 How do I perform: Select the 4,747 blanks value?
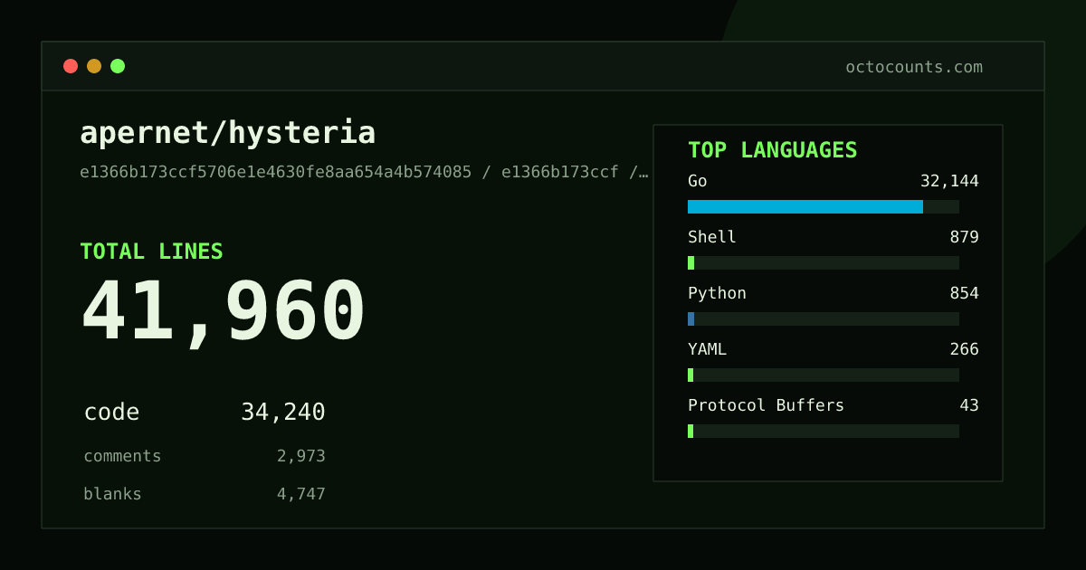click(301, 495)
